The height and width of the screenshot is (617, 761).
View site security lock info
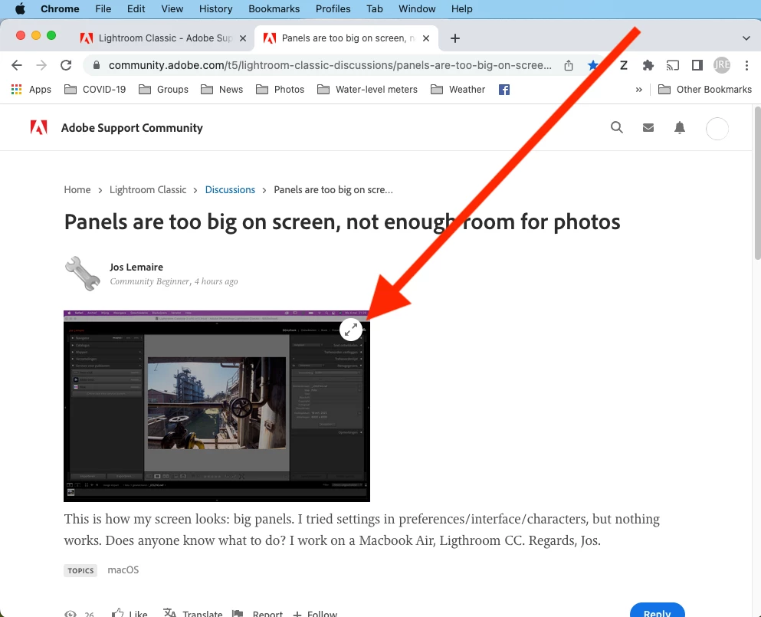[x=96, y=65]
